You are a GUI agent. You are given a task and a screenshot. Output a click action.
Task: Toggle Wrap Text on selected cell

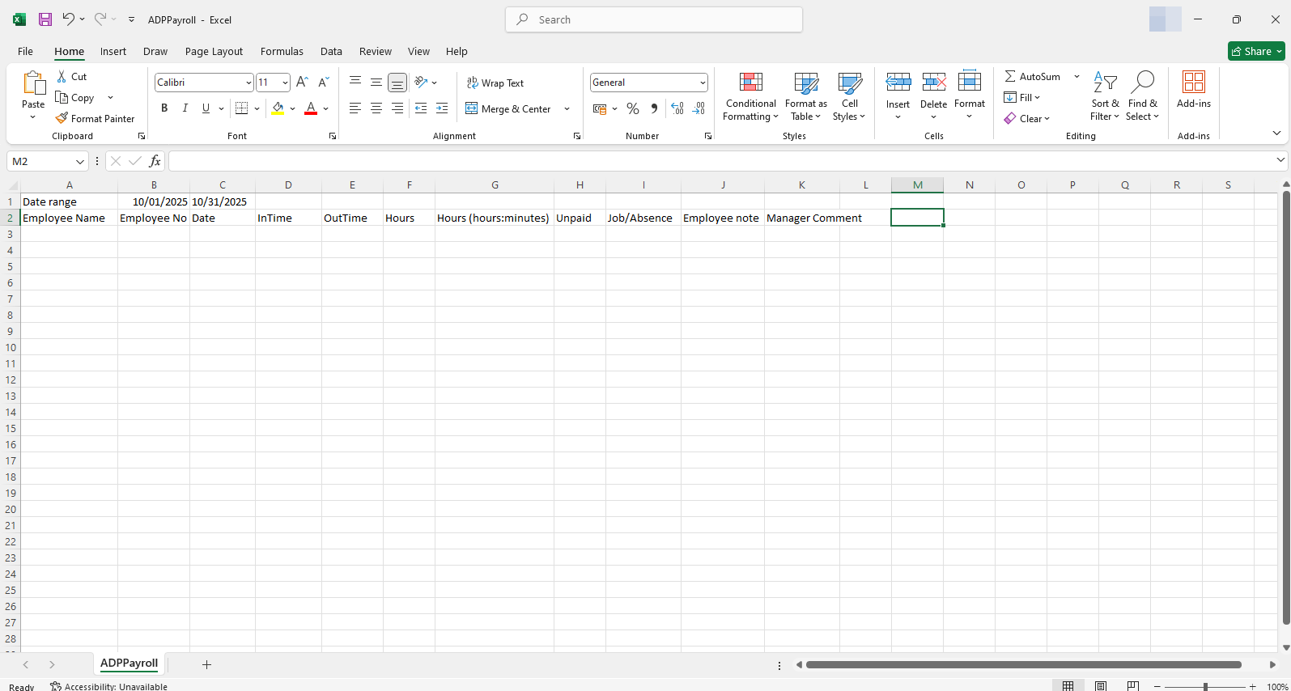point(495,83)
